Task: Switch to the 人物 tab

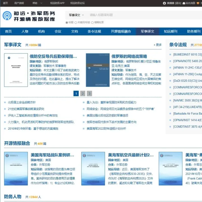Action: pyautogui.click(x=25, y=31)
